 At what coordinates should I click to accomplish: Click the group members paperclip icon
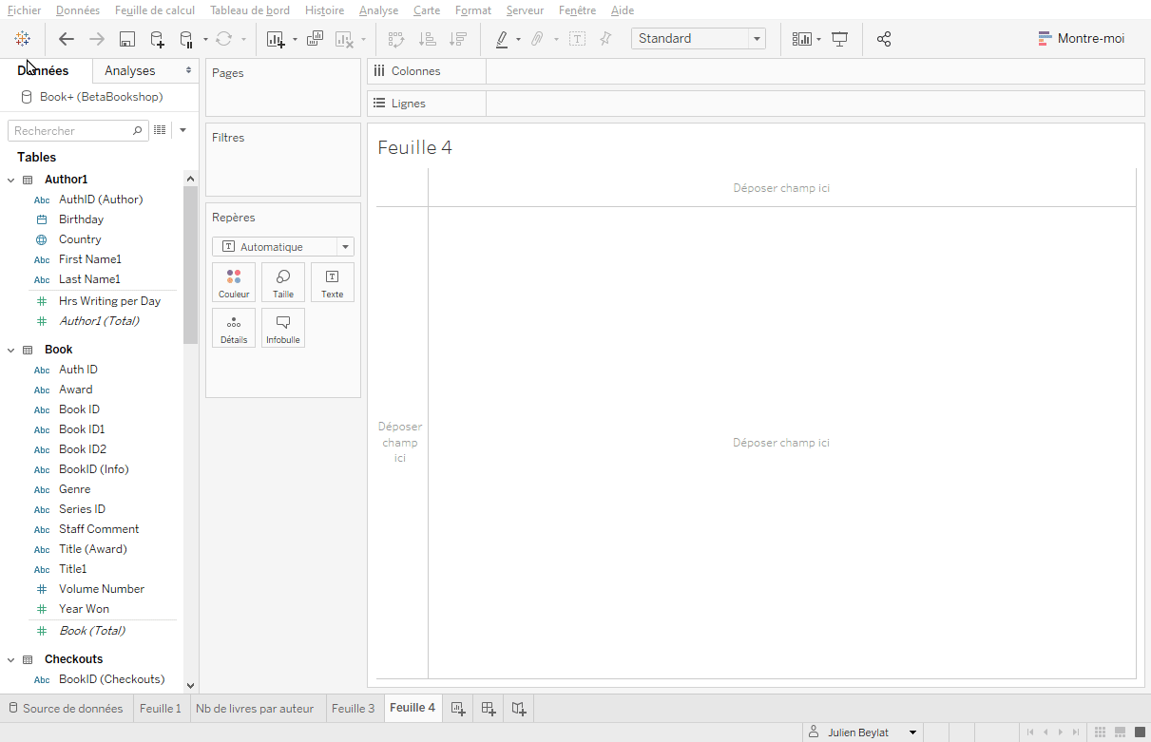click(537, 39)
